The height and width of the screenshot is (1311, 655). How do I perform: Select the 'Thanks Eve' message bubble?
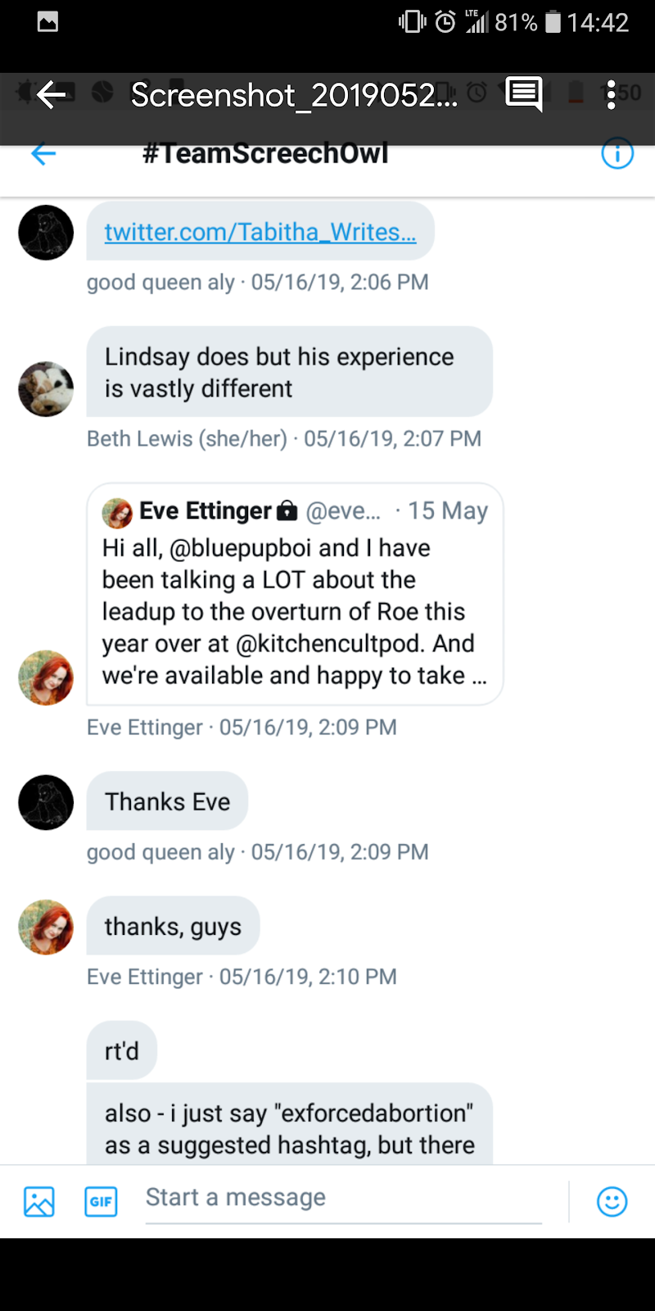click(167, 801)
